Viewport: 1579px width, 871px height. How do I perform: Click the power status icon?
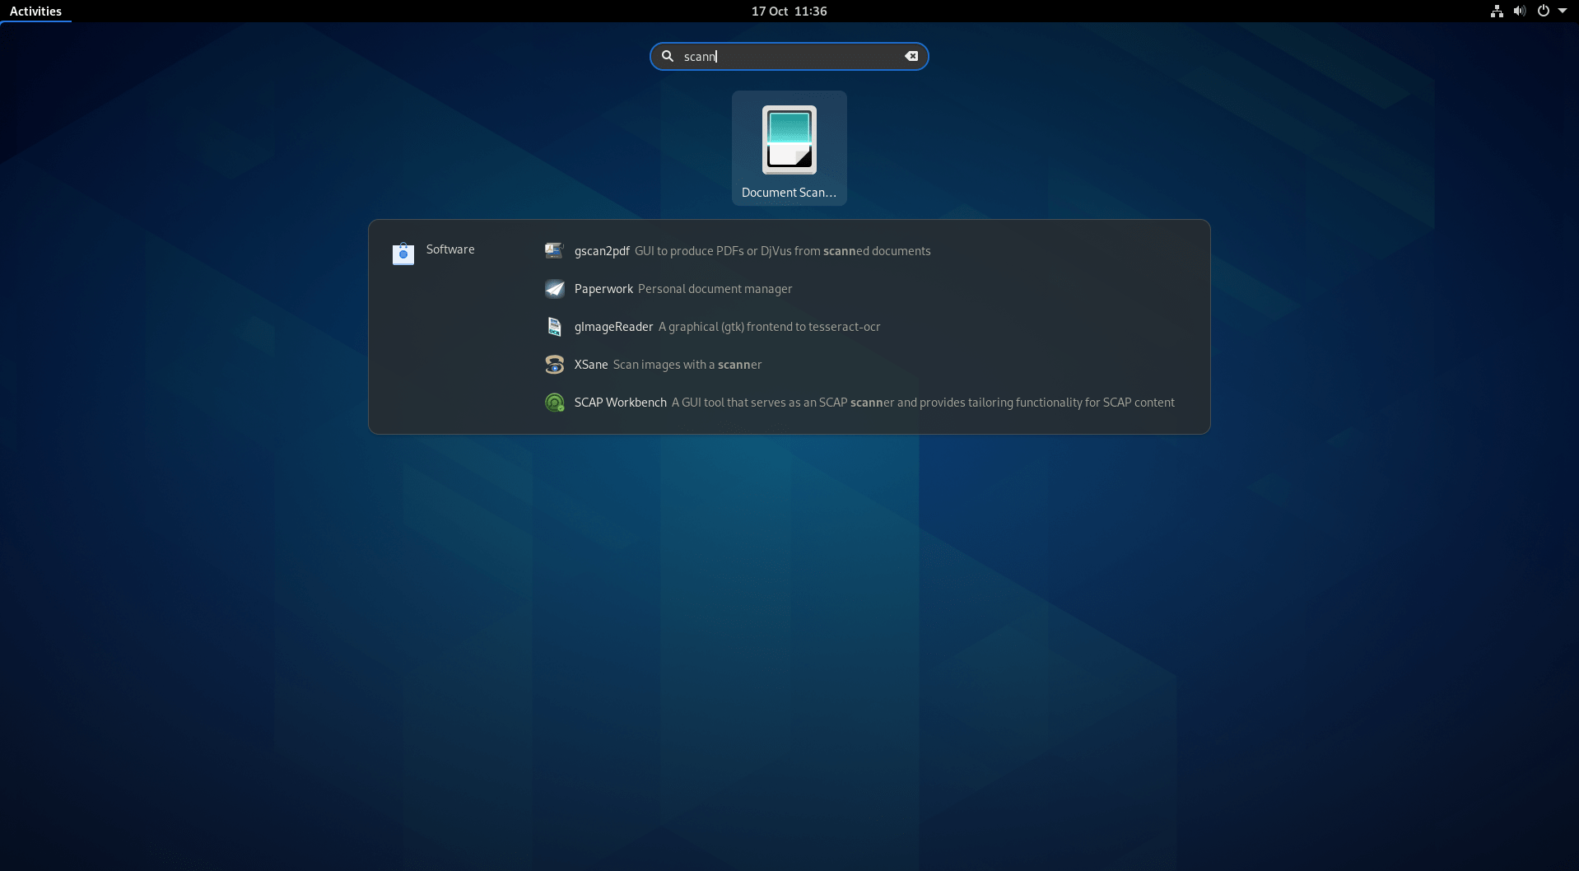(1544, 11)
